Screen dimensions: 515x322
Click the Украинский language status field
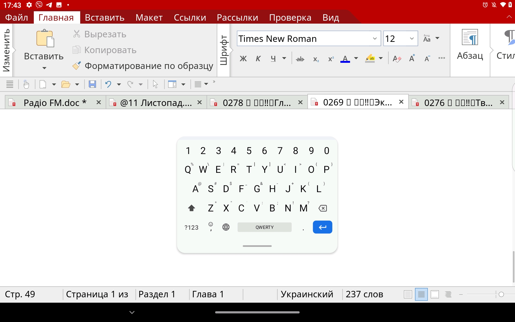pos(307,294)
